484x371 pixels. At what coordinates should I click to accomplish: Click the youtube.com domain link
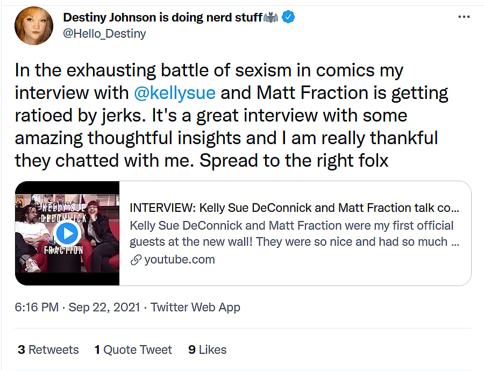(180, 260)
